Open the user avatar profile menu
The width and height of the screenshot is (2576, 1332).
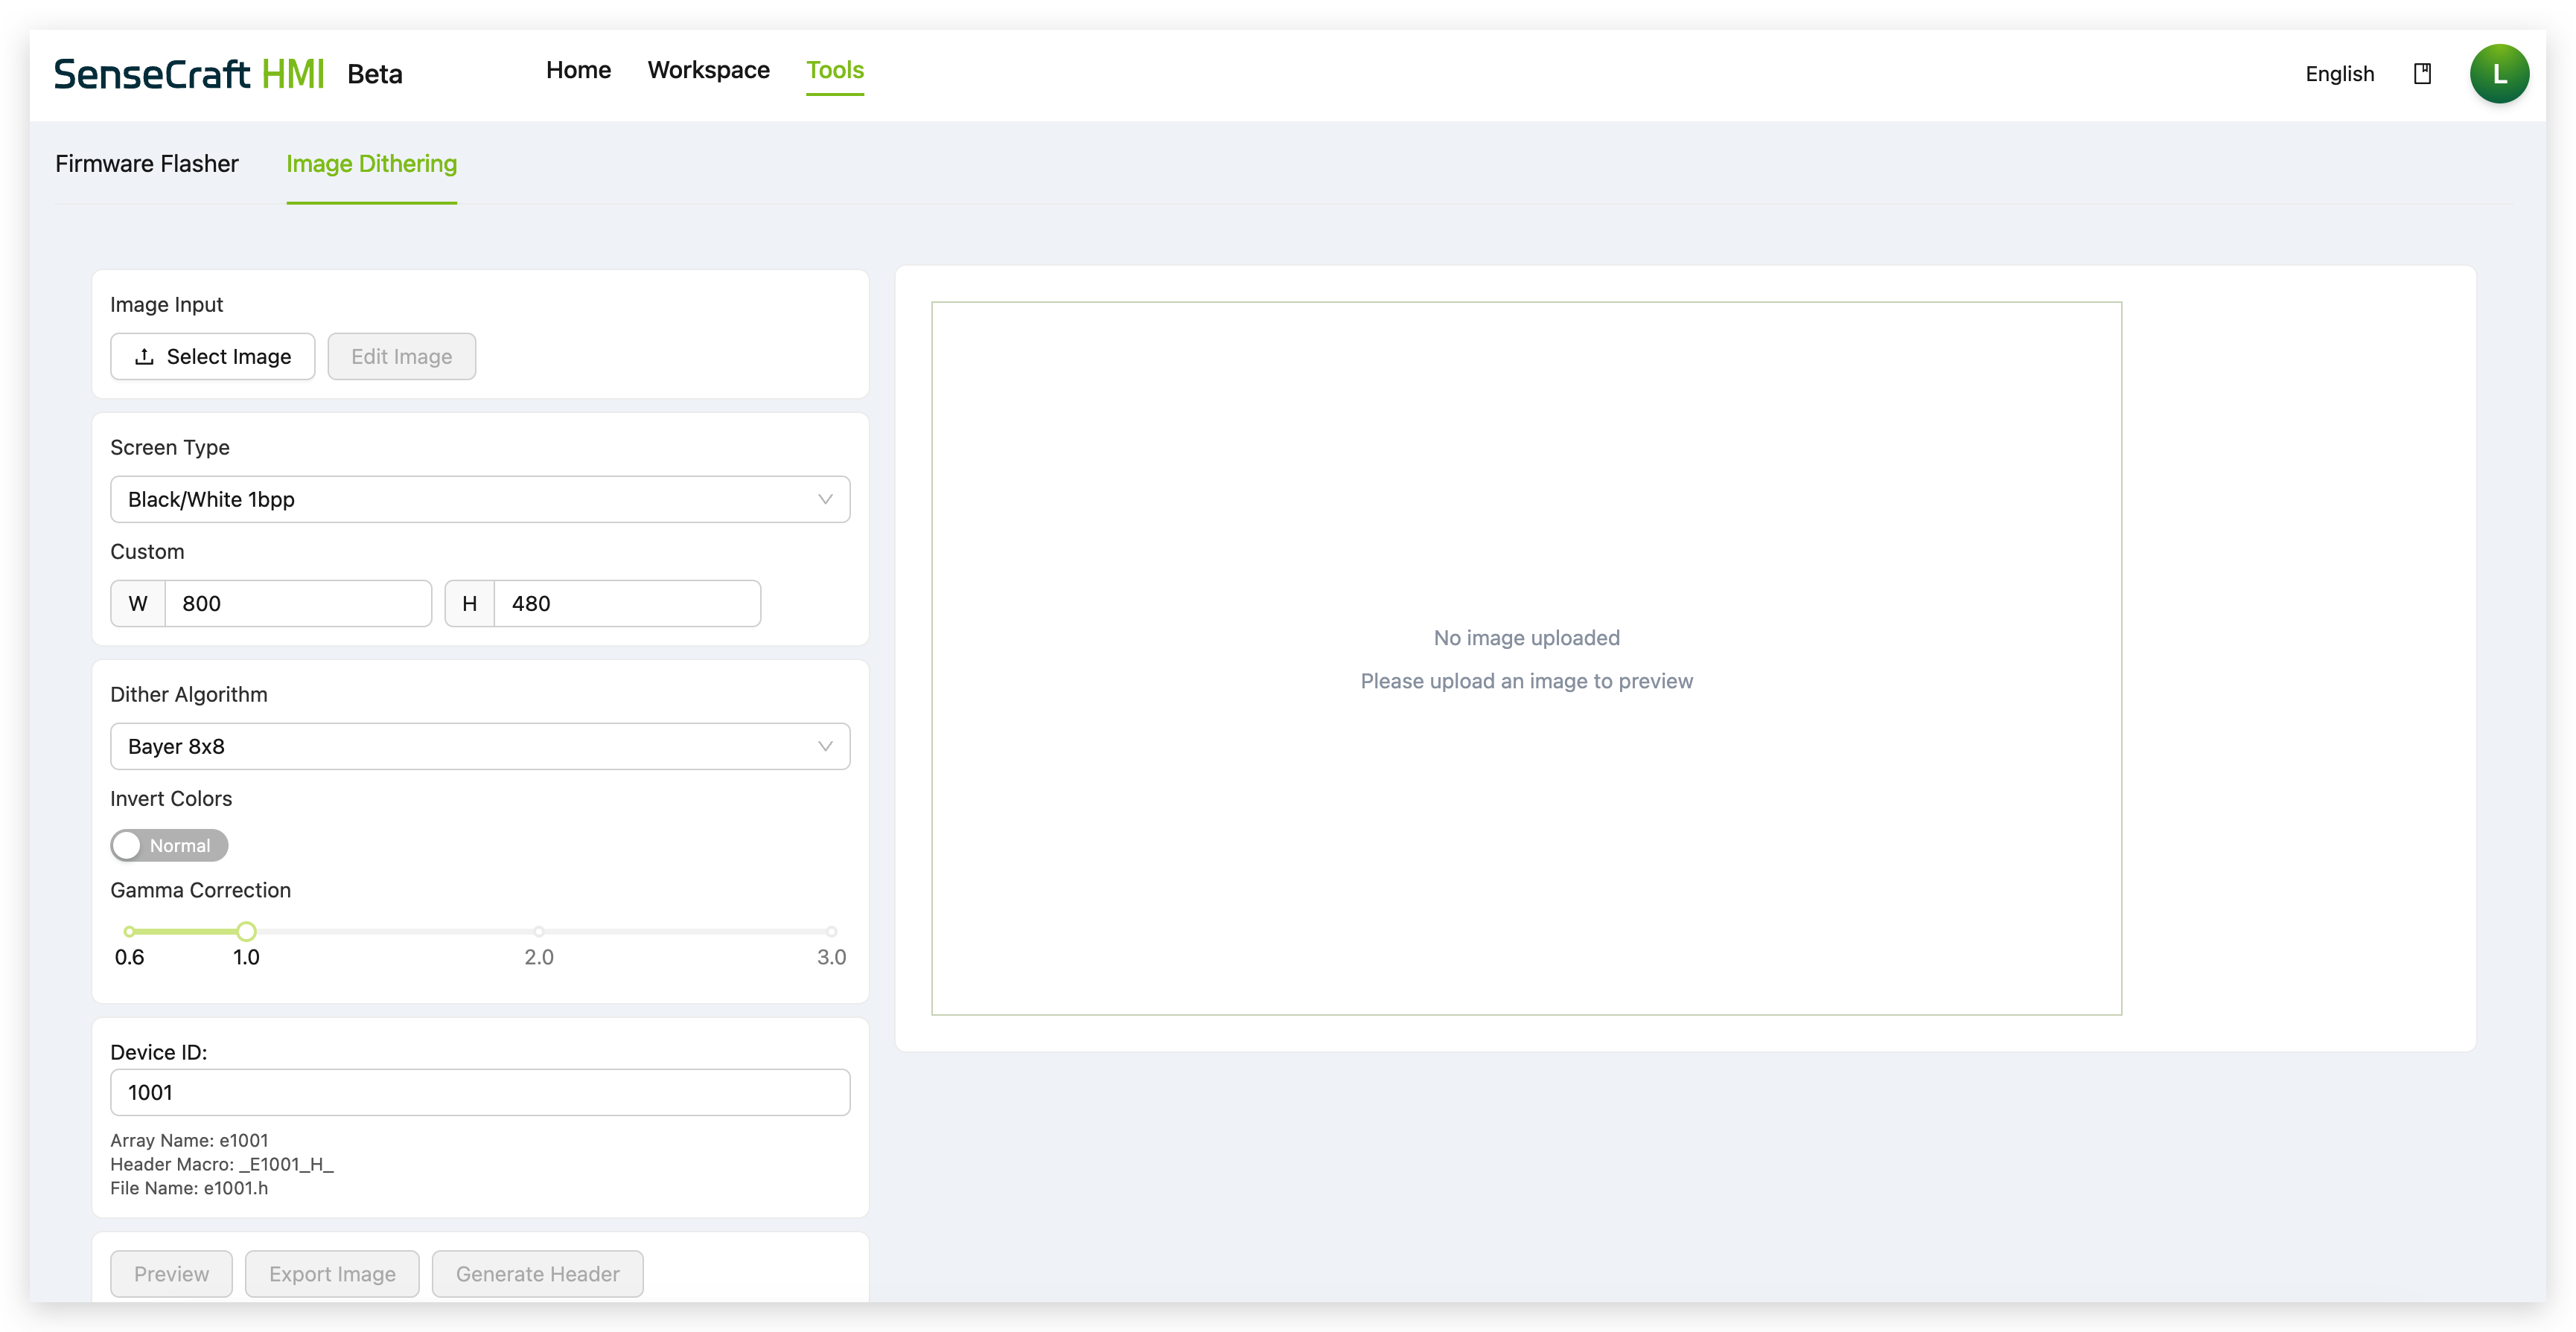pos(2498,74)
